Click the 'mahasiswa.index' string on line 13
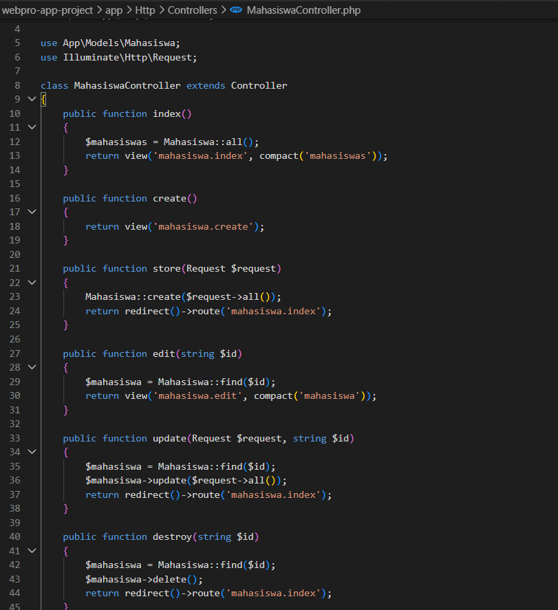The image size is (558, 610). [x=200, y=156]
